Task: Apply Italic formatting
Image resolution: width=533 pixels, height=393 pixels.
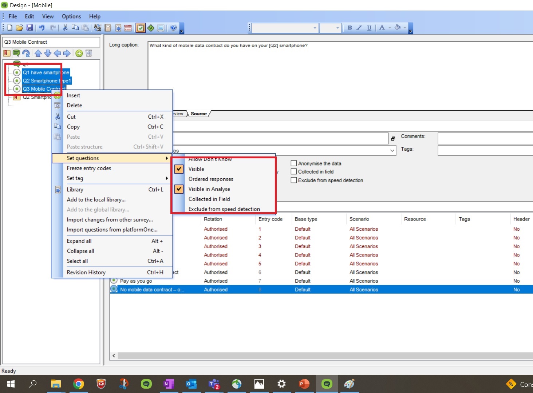Action: coord(359,28)
